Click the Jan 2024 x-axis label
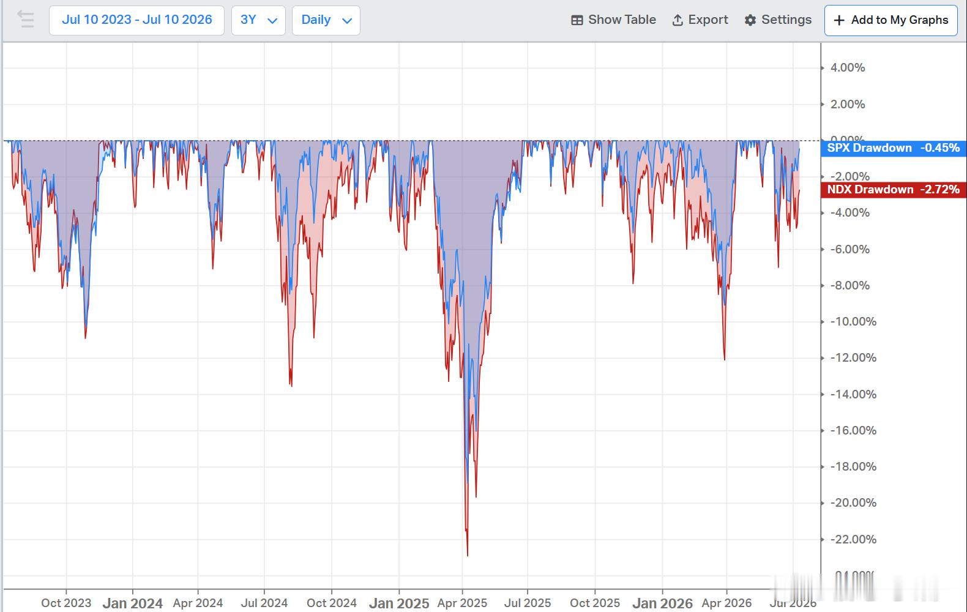This screenshot has height=612, width=967. 133,603
